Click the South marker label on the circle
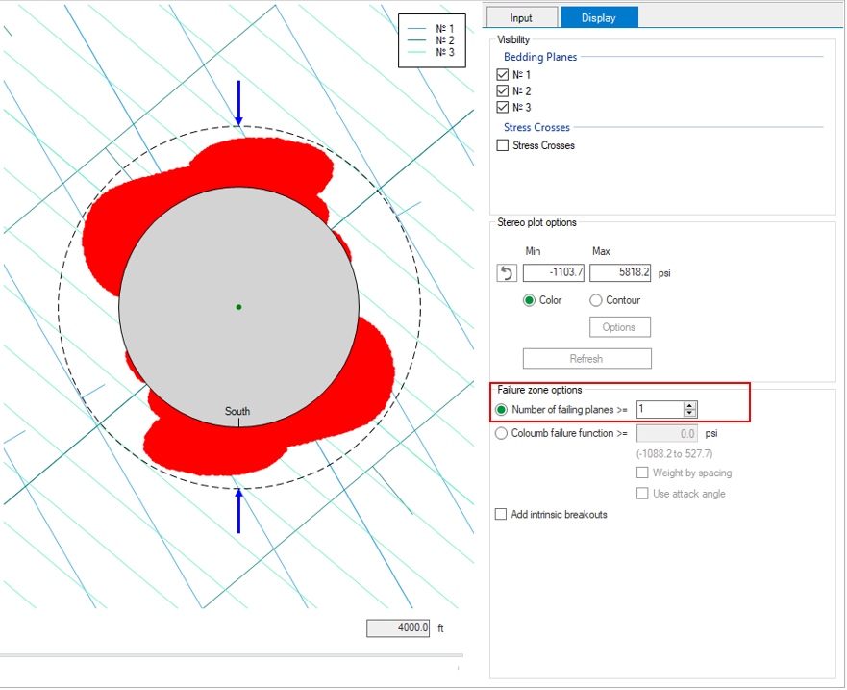 237,412
